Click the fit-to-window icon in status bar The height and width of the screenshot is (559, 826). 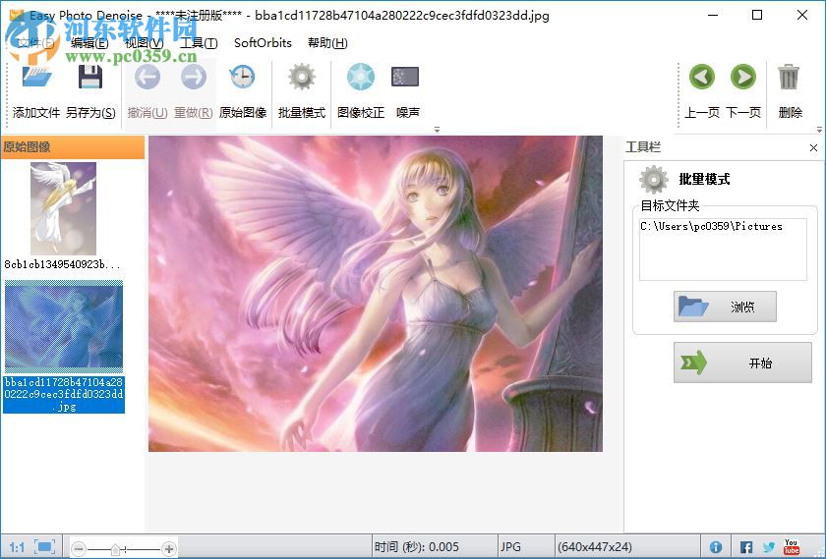tap(45, 547)
